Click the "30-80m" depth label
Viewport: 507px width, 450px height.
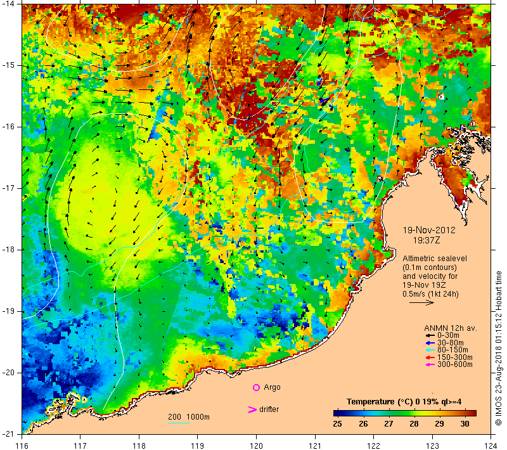click(x=451, y=343)
